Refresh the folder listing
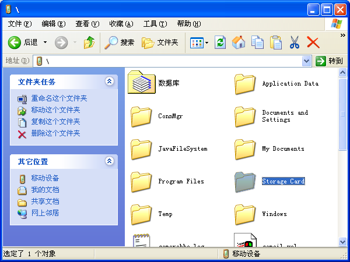This screenshot has width=350, height=262. (x=220, y=43)
